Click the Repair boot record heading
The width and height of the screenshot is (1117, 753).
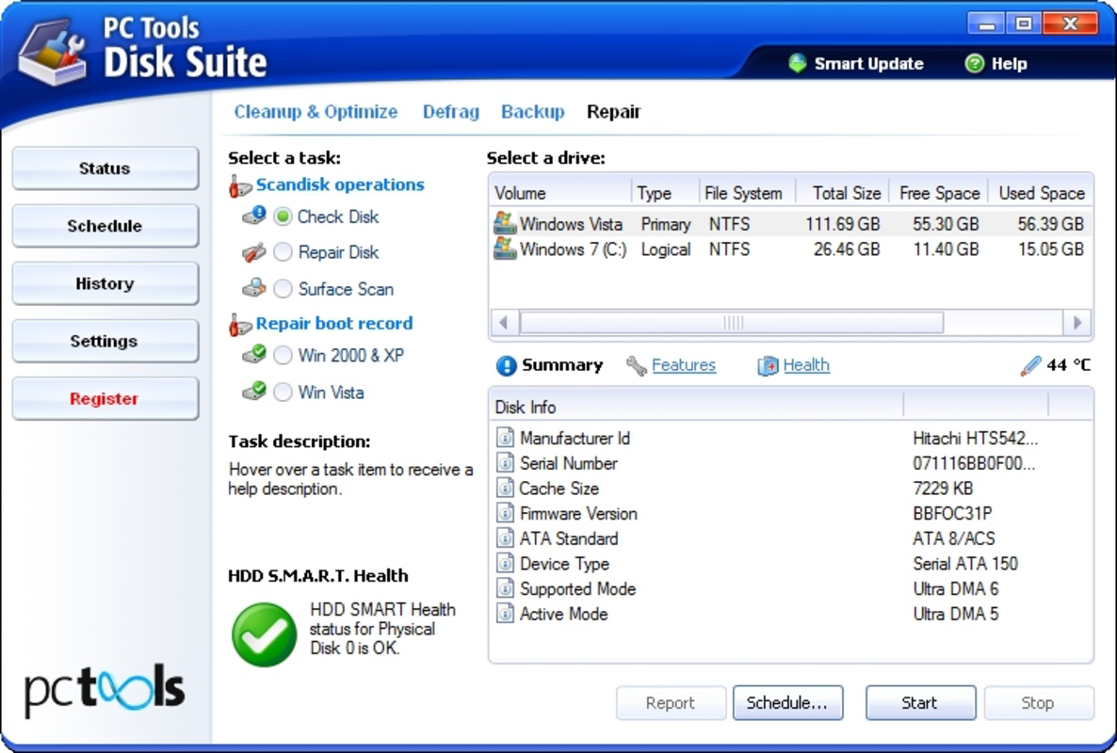[334, 323]
